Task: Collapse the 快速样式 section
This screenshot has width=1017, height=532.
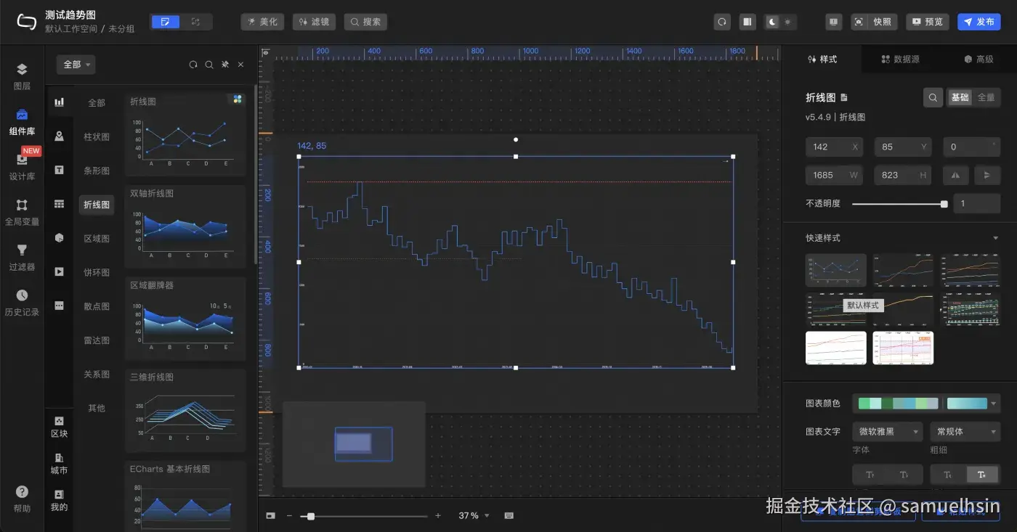Action: [x=995, y=238]
